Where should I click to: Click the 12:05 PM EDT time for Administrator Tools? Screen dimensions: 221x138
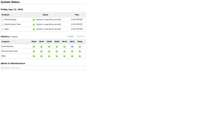coord(77,24)
